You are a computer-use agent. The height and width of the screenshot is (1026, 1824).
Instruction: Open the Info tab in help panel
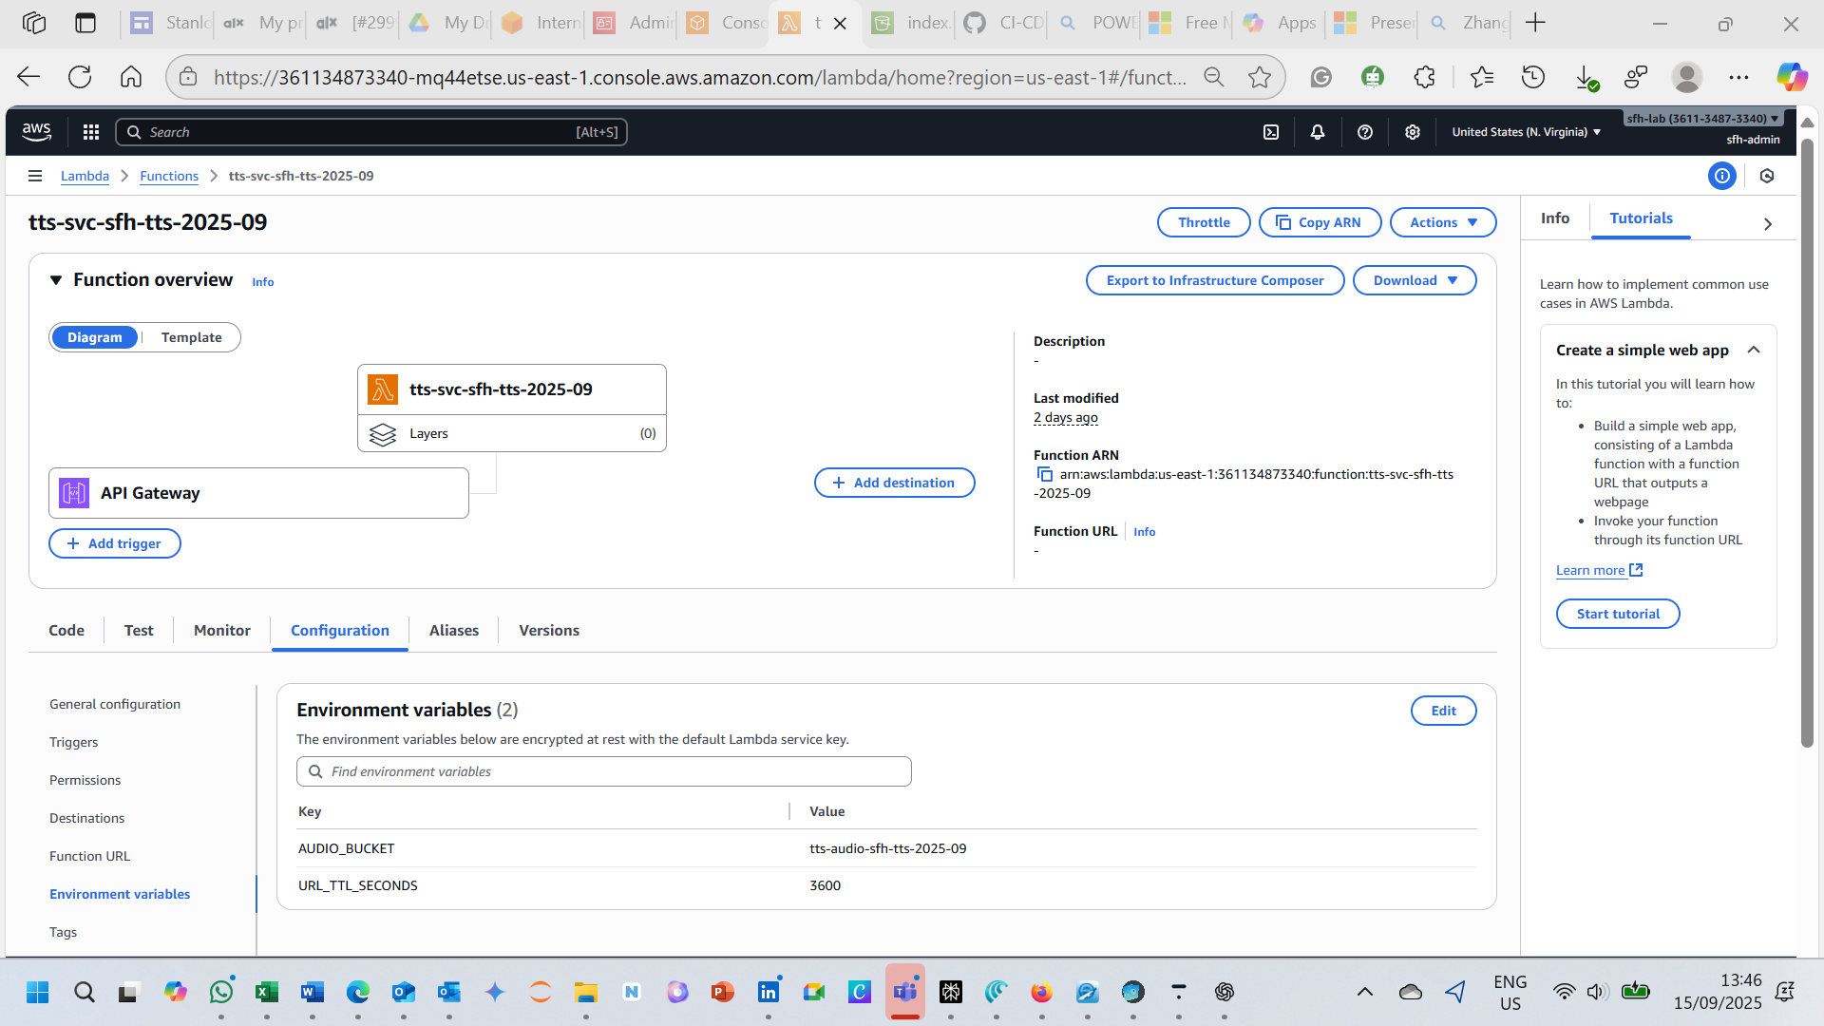click(x=1555, y=218)
